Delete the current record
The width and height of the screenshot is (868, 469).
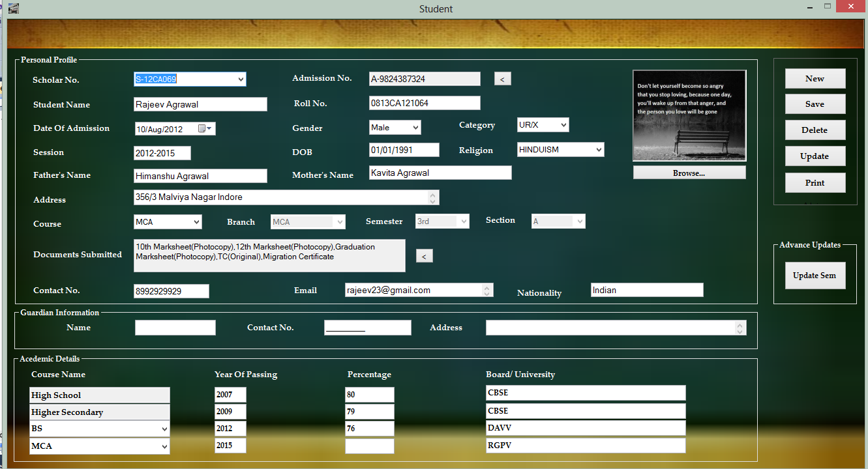click(x=815, y=130)
